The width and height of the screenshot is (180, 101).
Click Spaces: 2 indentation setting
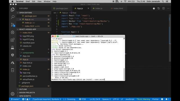point(106,99)
